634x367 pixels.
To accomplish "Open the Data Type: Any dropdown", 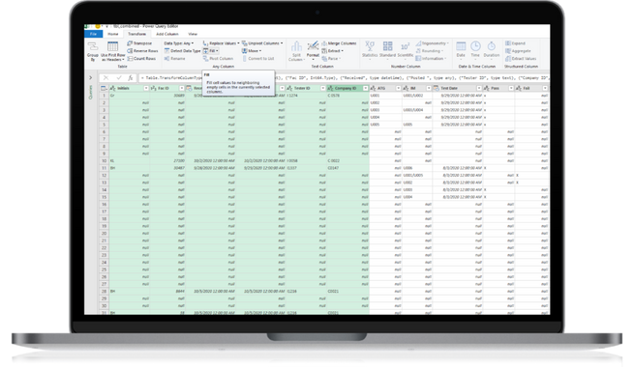I will pyautogui.click(x=179, y=43).
